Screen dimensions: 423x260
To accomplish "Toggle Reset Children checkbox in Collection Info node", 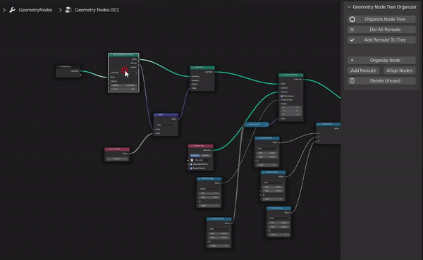I will (191, 168).
